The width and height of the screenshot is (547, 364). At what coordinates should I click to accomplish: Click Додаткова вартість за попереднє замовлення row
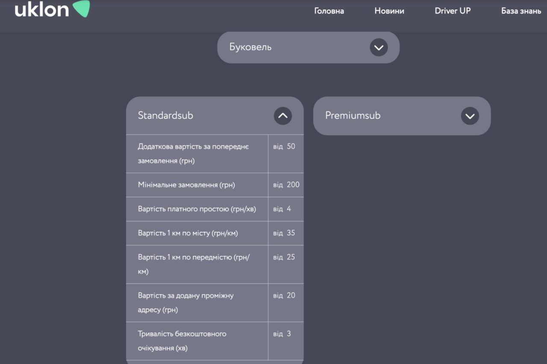coord(193,154)
